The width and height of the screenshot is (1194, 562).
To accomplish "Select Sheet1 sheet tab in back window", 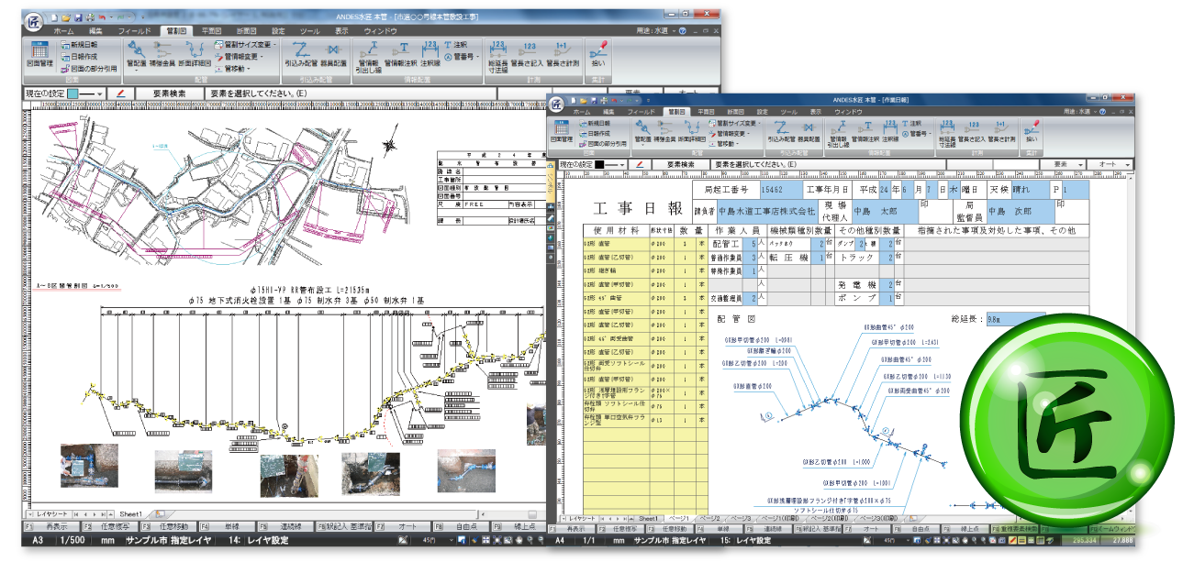I will [132, 514].
